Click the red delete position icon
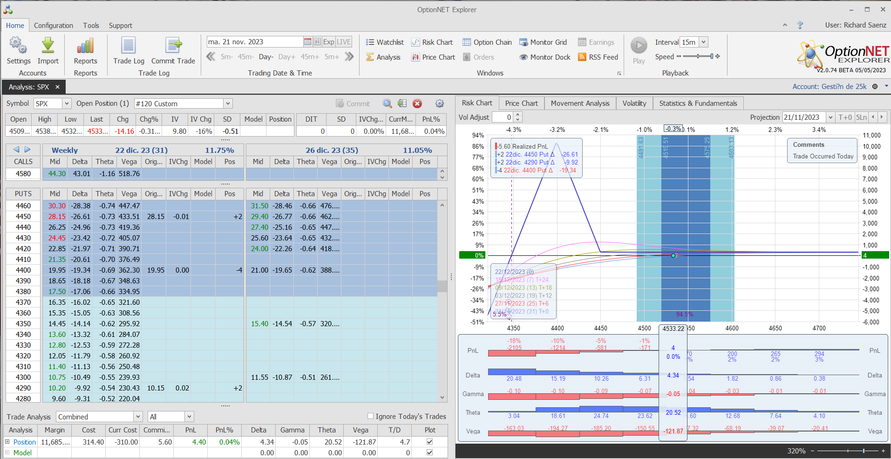Screen dimensions: 891x459 pyautogui.click(x=417, y=103)
